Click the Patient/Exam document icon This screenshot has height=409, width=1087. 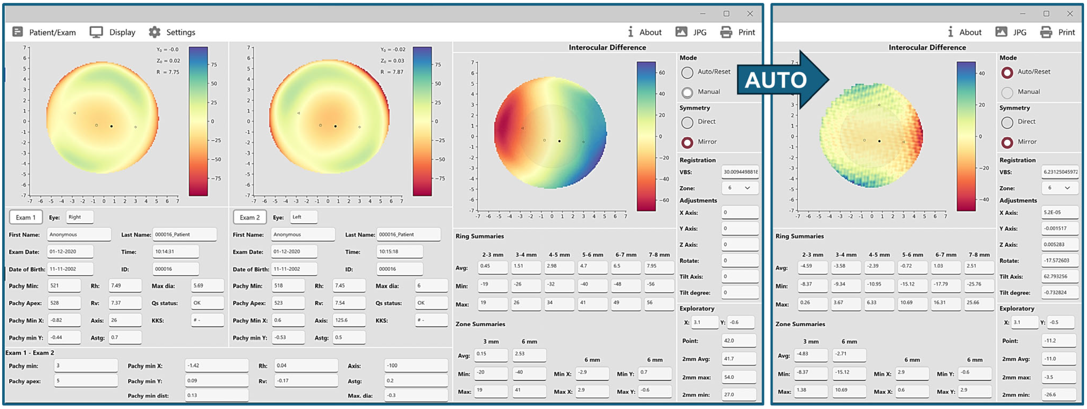pos(17,32)
